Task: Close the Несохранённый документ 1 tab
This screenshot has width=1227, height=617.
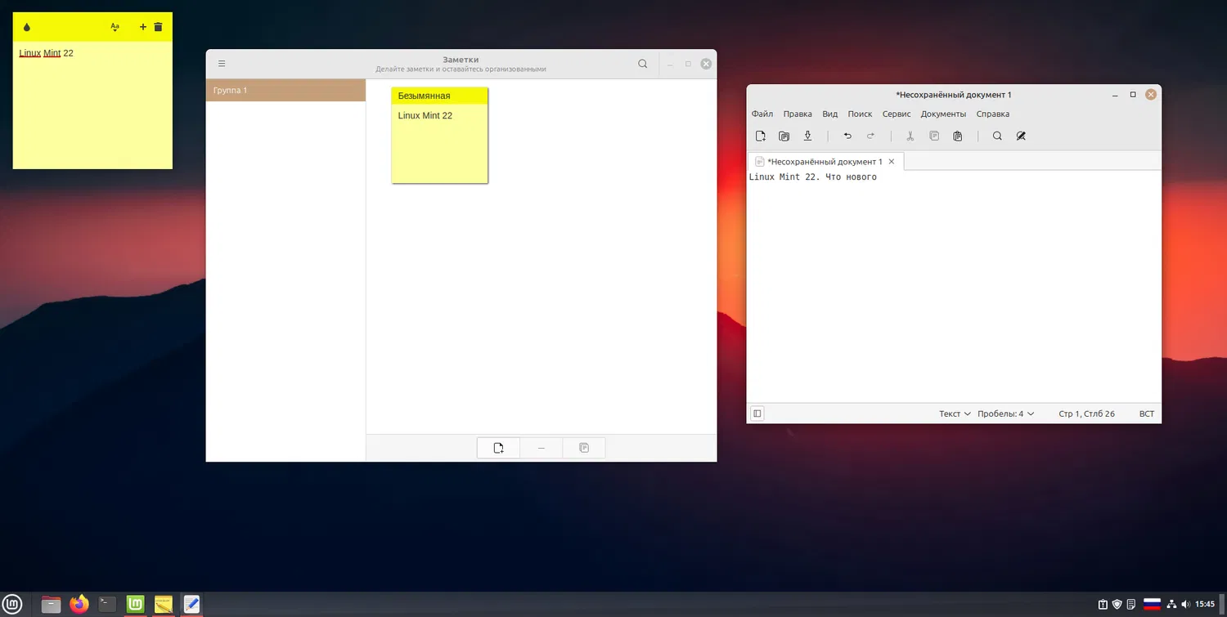Action: pyautogui.click(x=892, y=162)
